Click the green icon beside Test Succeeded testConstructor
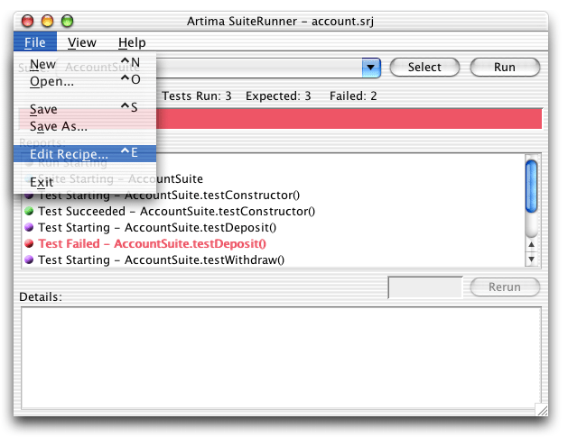This screenshot has height=437, width=568. click(x=29, y=211)
